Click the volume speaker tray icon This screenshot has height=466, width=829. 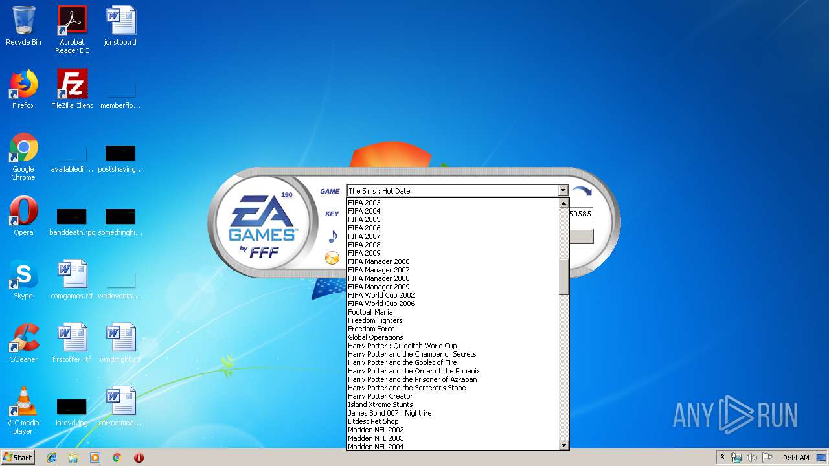click(751, 458)
